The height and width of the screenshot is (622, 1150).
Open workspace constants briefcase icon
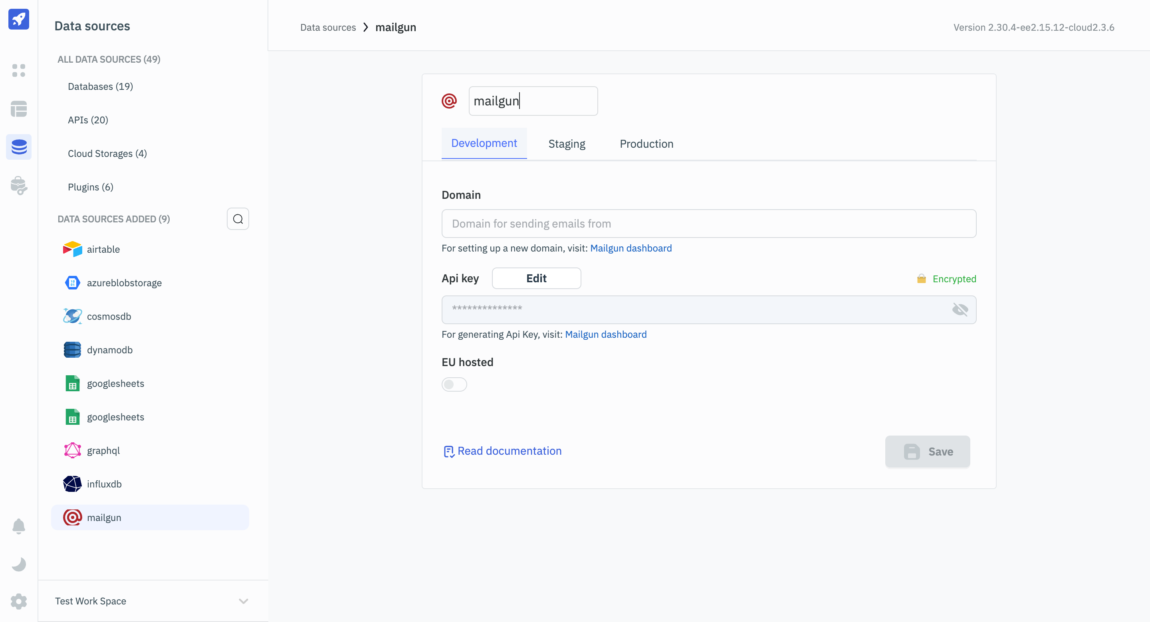click(18, 185)
